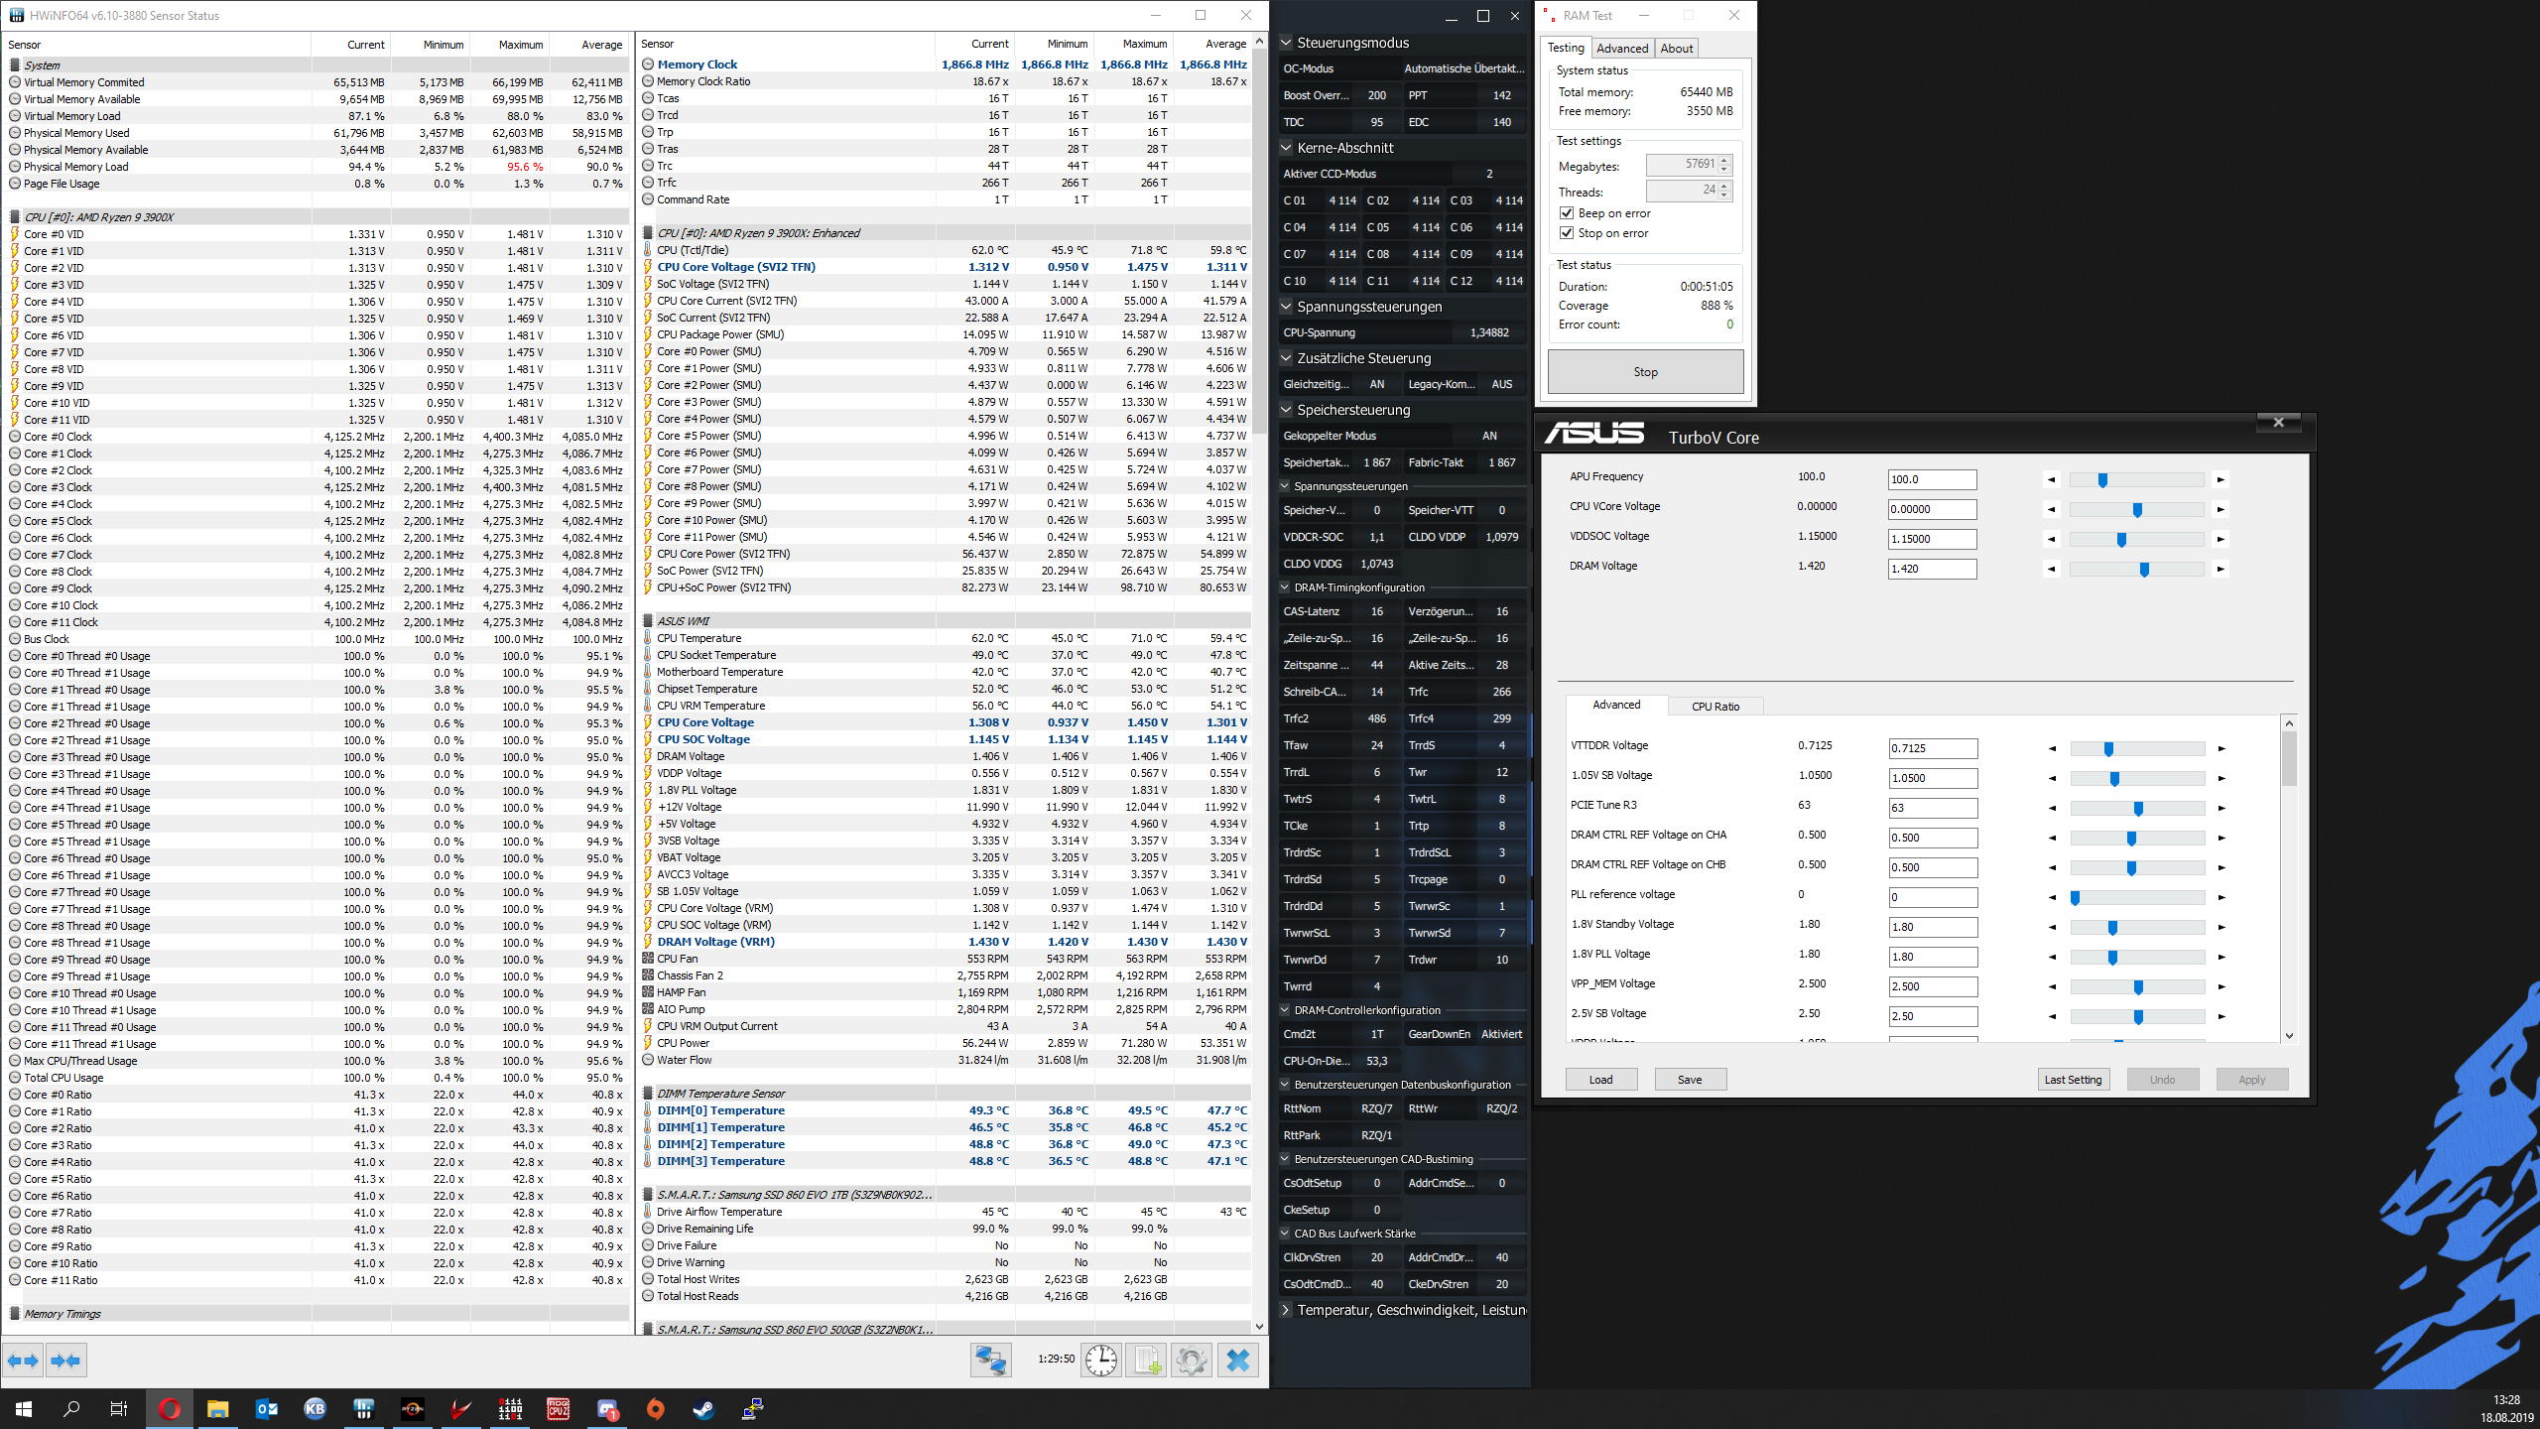The width and height of the screenshot is (2540, 1429).
Task: Click the Last Setting button
Action: [x=2073, y=1080]
